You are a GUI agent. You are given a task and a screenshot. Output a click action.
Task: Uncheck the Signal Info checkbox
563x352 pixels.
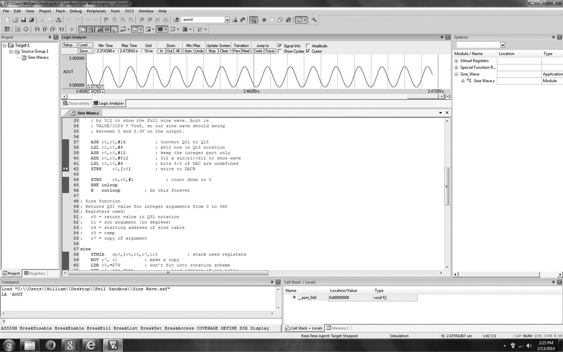pyautogui.click(x=279, y=46)
